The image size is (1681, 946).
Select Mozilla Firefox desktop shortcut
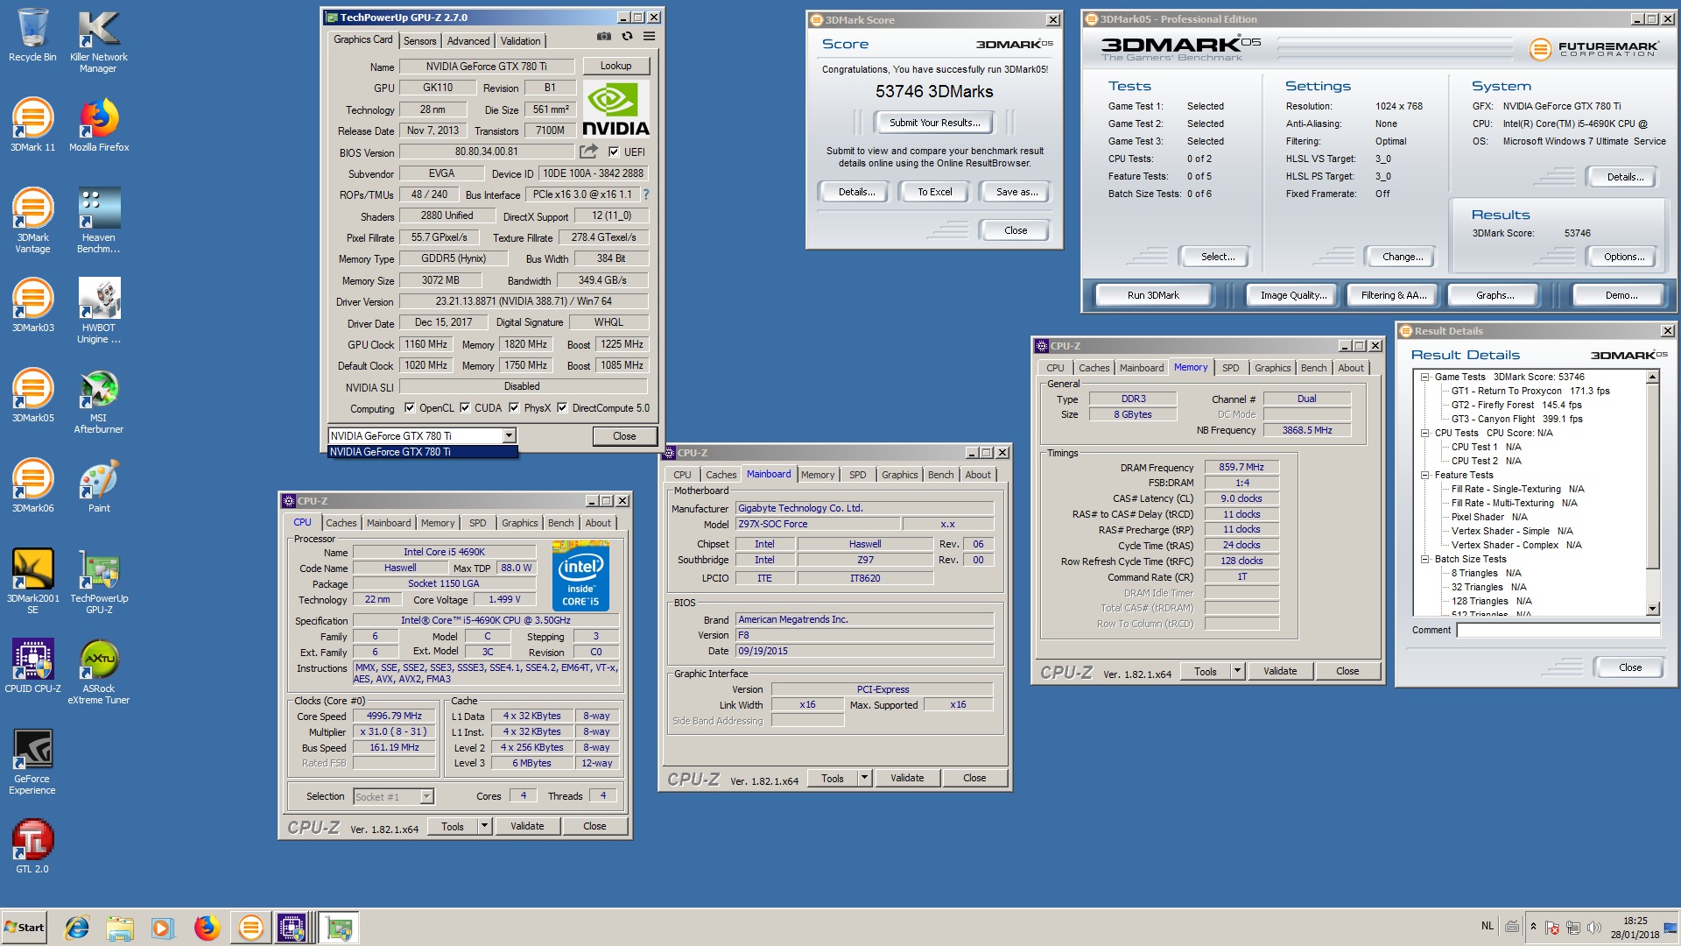pyautogui.click(x=99, y=125)
